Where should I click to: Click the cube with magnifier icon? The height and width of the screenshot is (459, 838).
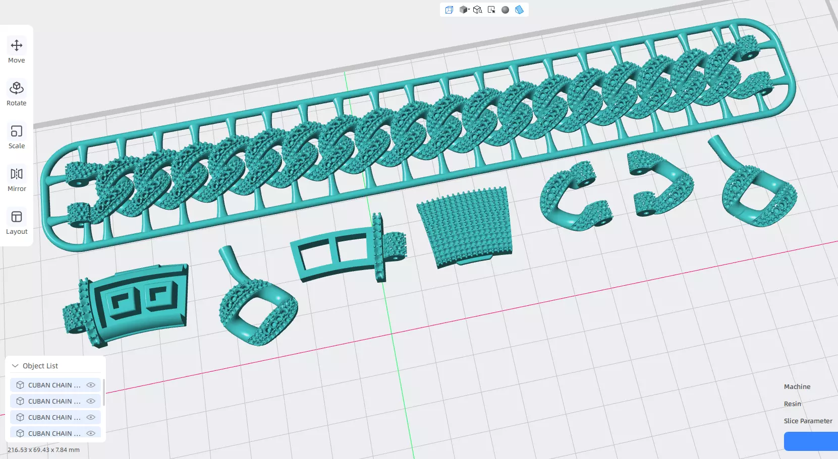pyautogui.click(x=478, y=10)
